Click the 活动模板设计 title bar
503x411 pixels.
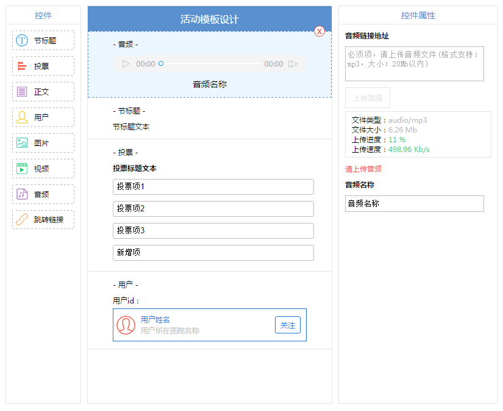[210, 19]
